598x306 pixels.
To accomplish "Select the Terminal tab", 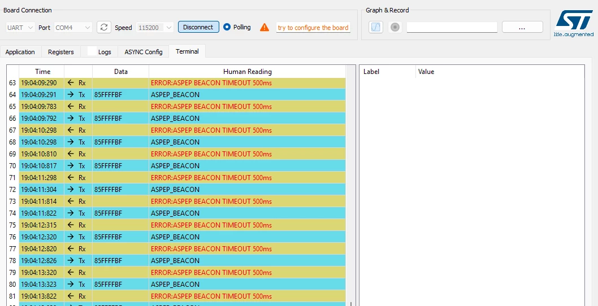I will [x=187, y=51].
